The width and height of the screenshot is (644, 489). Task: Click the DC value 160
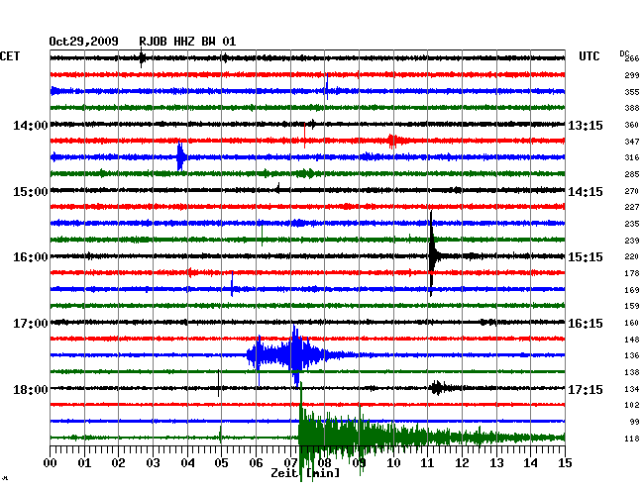click(632, 323)
